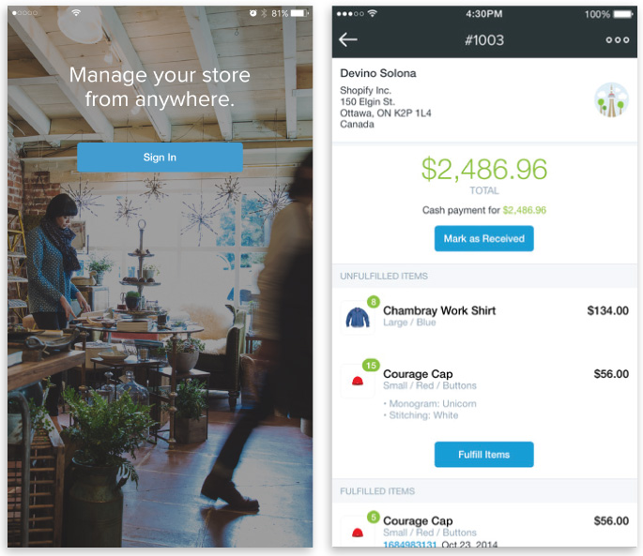Image resolution: width=643 pixels, height=556 pixels.
Task: Tap the Mark as Received button
Action: (483, 238)
